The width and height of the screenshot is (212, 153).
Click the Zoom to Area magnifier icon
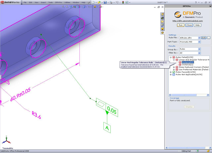click(x=67, y=7)
